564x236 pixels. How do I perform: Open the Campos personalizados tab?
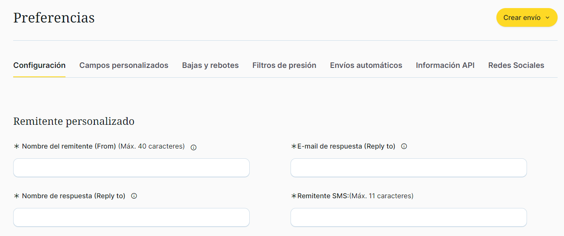(x=124, y=65)
